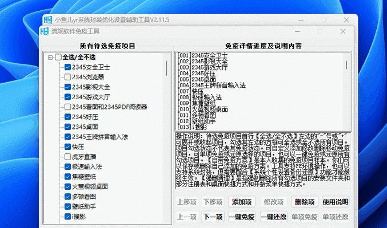Image resolution: width=387 pixels, height=228 pixels.
Task: Close the 流氓软件免疫工具 window
Action: pyautogui.click(x=343, y=31)
